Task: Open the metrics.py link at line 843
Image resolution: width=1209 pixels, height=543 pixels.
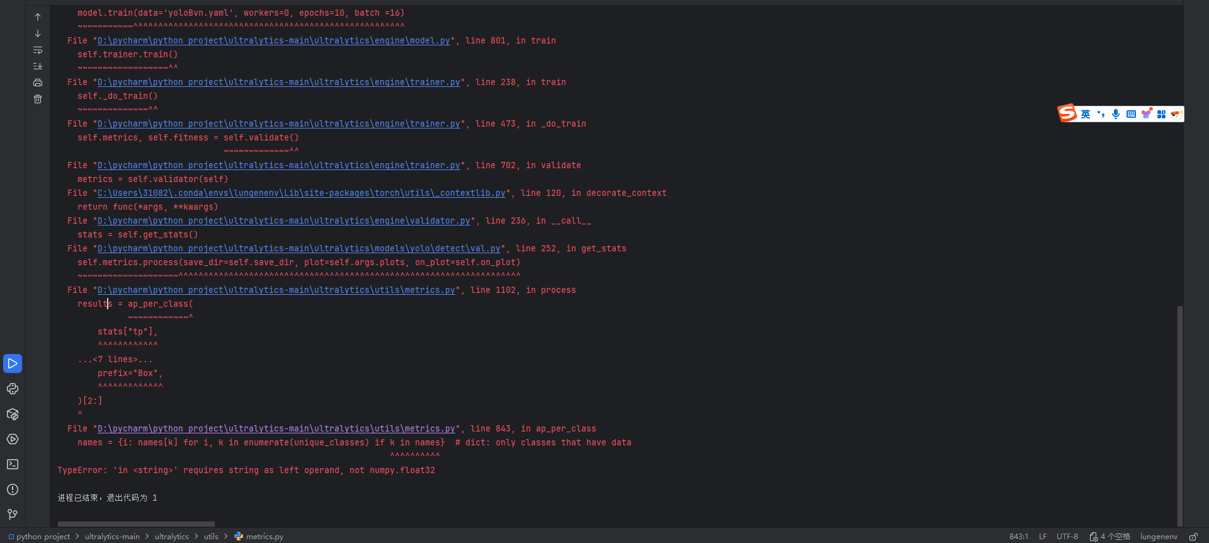Action: (x=276, y=428)
